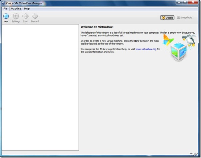Image resolution: width=201 pixels, height=158 pixels.
Task: Minimize the VirtualBox Manager window
Action: [179, 2]
